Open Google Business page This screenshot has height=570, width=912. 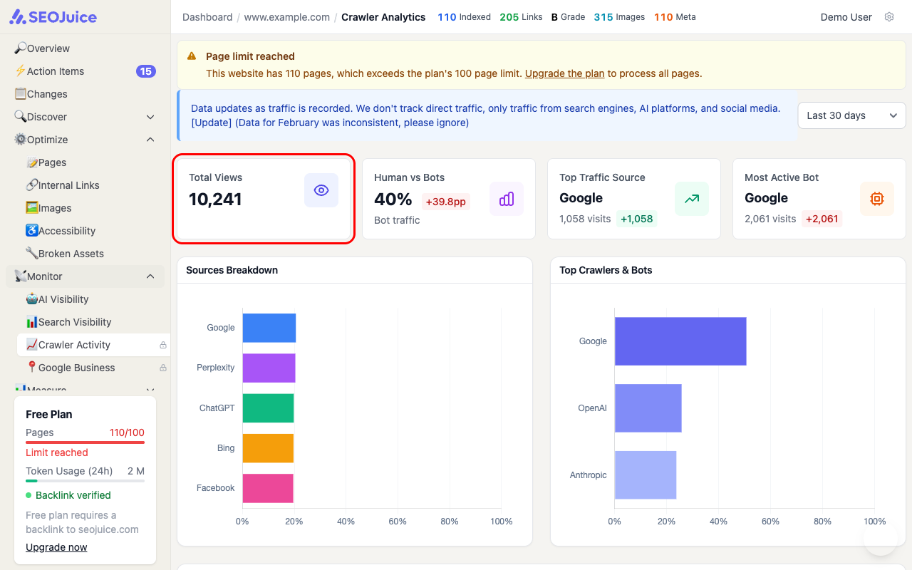(x=93, y=368)
